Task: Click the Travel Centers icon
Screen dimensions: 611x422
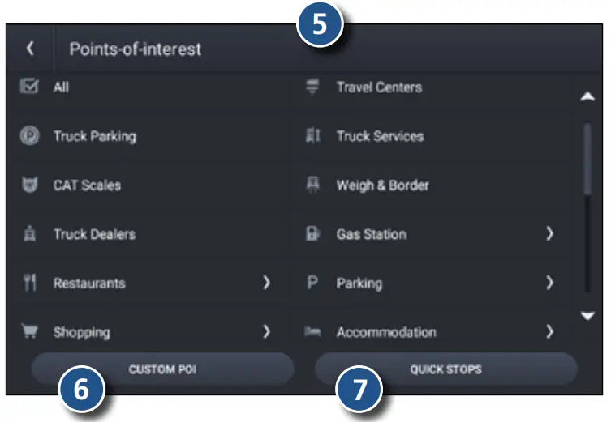Action: pos(312,87)
